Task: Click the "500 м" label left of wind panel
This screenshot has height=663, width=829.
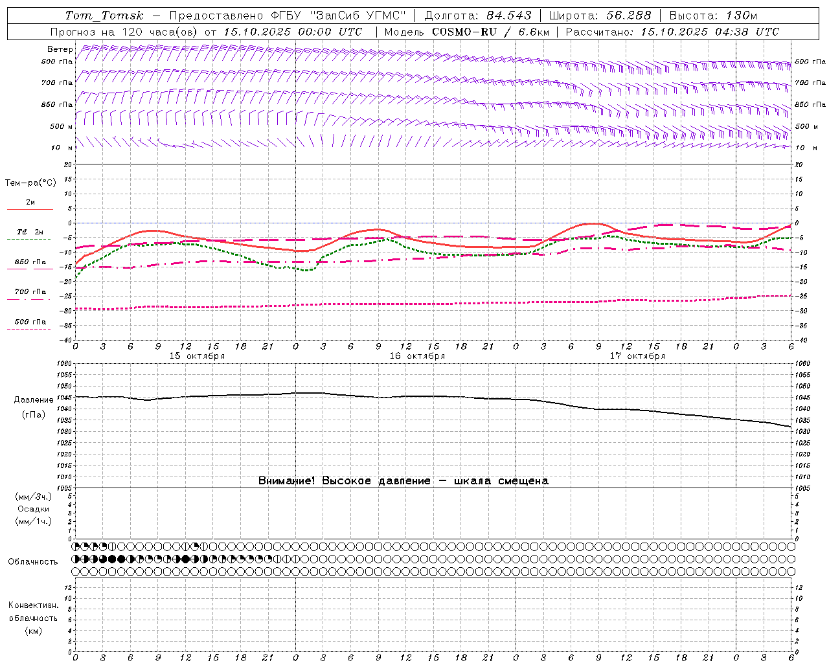Action: pos(62,126)
